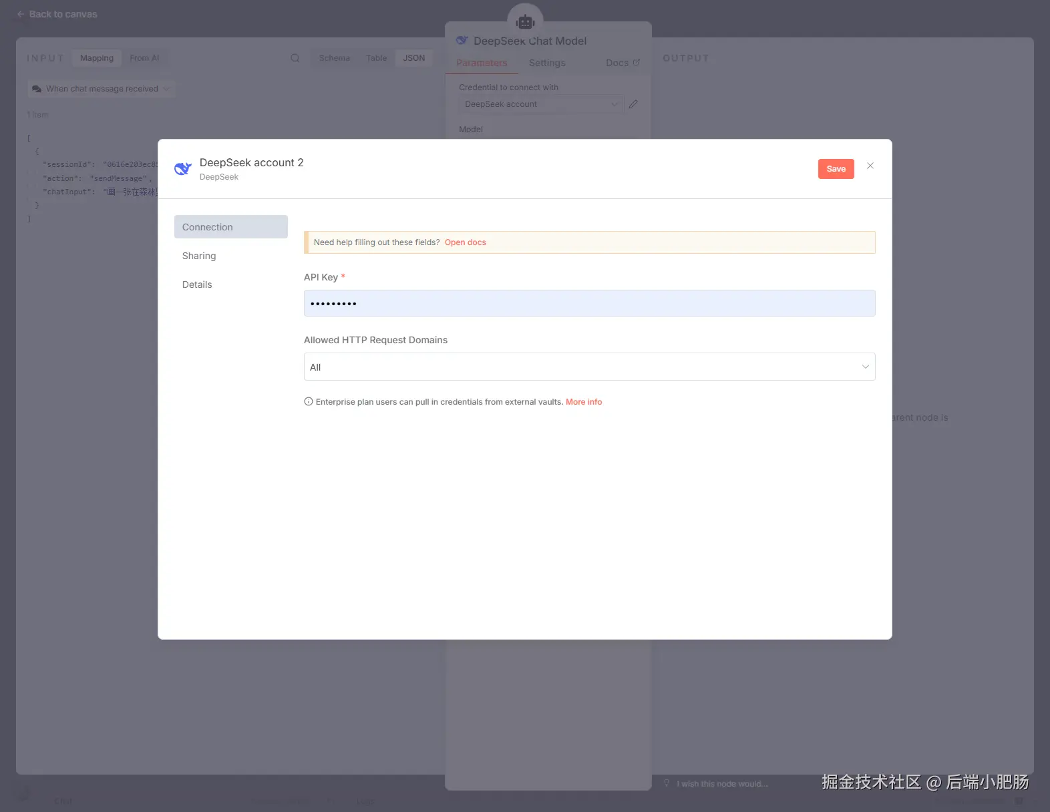Select the JSON view tab

coord(414,58)
